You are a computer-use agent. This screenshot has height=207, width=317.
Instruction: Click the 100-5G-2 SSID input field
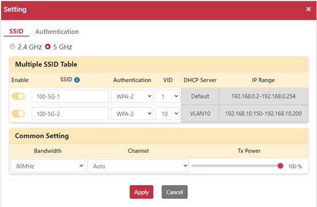tap(70, 114)
